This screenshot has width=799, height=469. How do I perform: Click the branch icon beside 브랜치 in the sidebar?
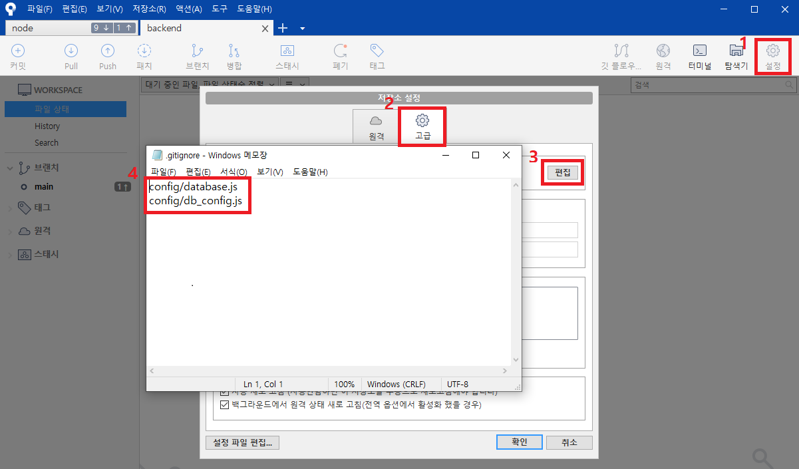tap(25, 168)
